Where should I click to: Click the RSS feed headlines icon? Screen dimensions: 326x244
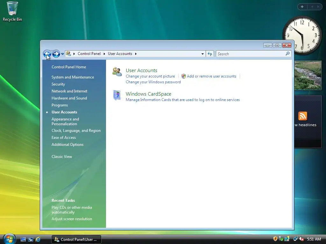[x=303, y=116]
